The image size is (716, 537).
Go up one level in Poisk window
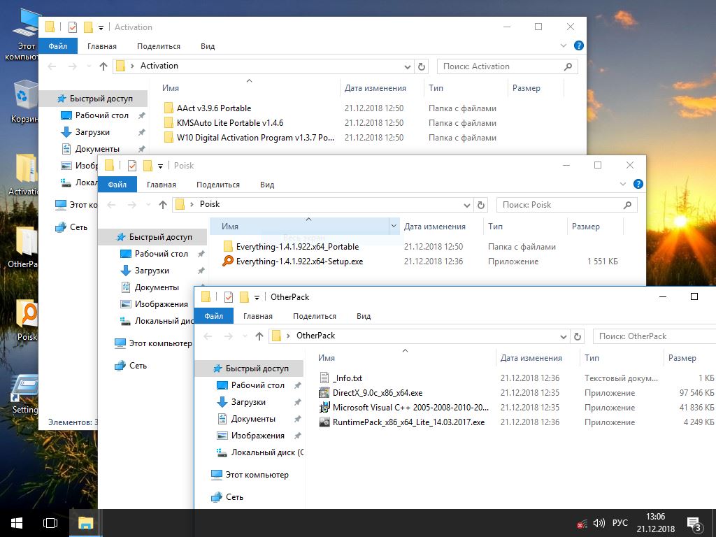[x=163, y=205]
